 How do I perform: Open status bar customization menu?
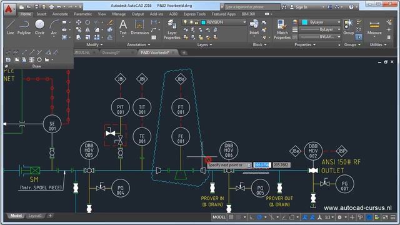tap(393, 217)
